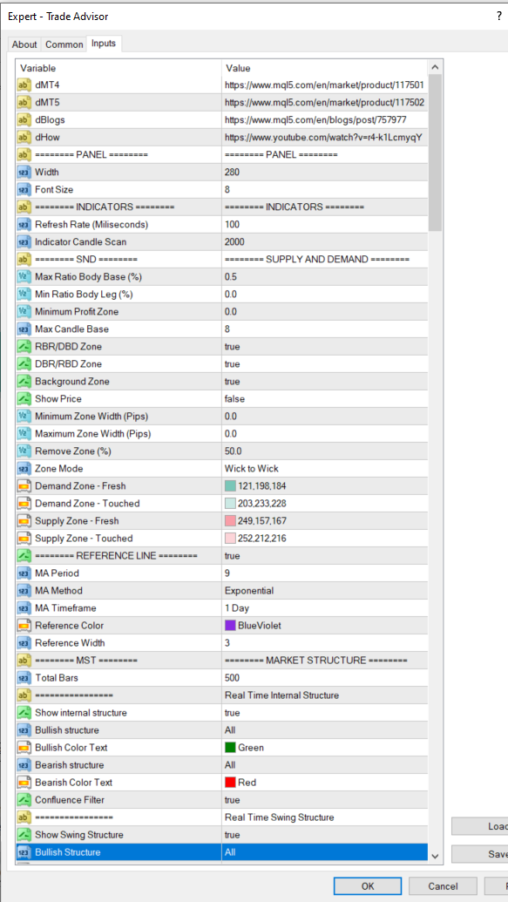Click the double icon beside Max Ratio Body Base

pos(24,276)
